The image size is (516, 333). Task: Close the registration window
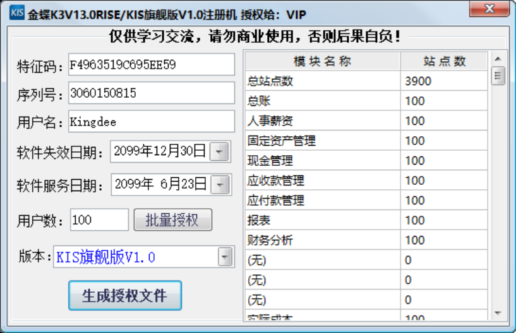(x=489, y=8)
